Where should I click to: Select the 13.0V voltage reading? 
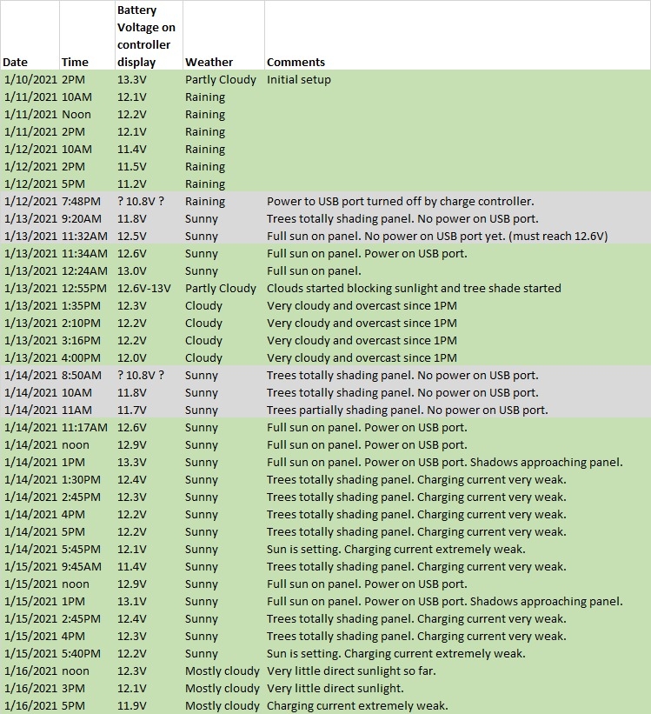132,270
